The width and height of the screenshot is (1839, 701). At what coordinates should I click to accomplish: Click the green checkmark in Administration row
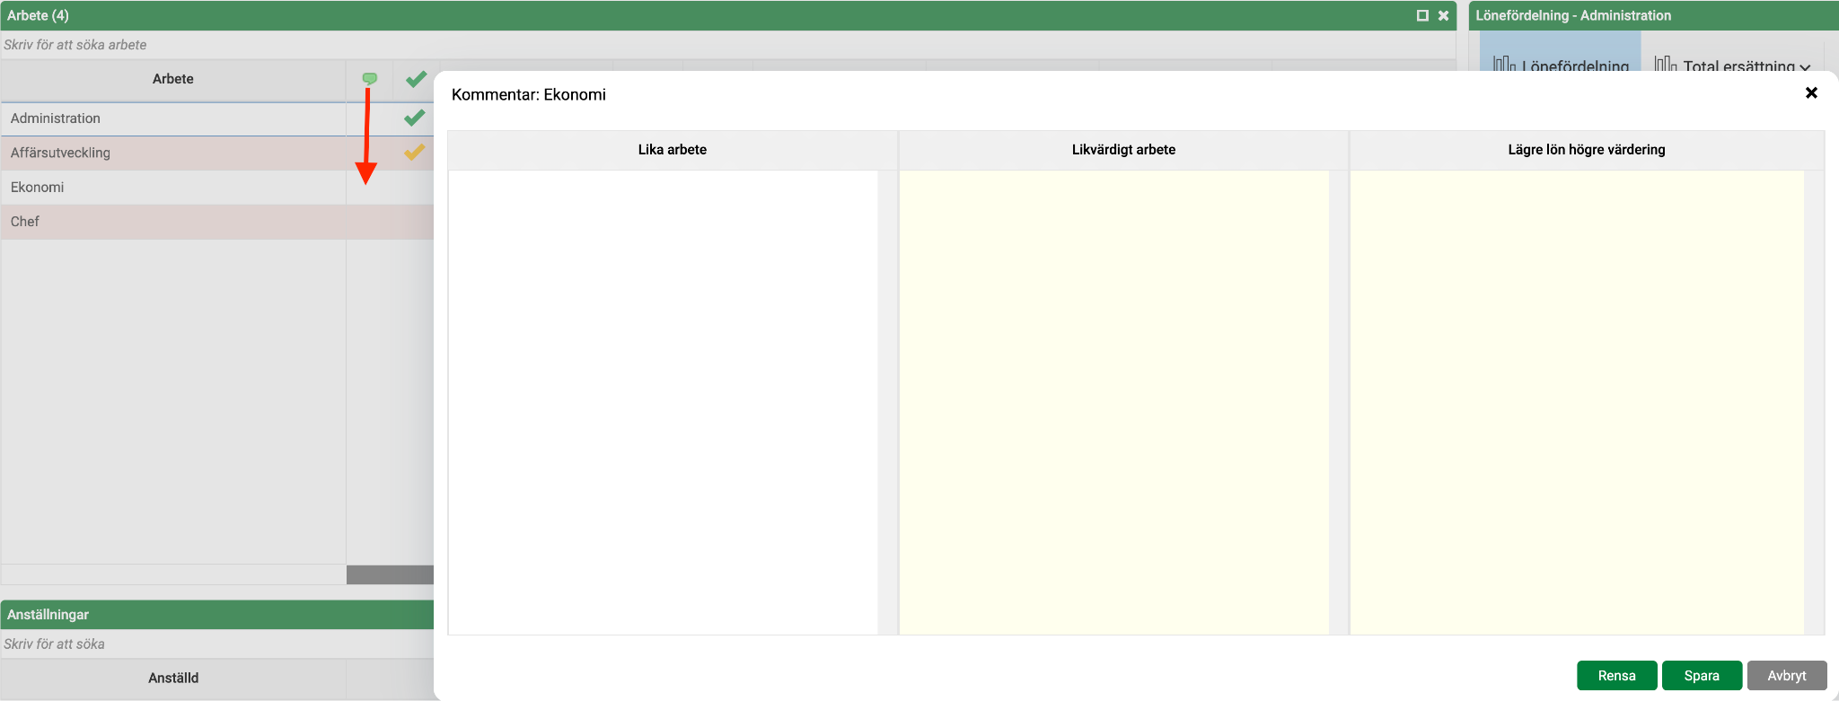click(414, 118)
